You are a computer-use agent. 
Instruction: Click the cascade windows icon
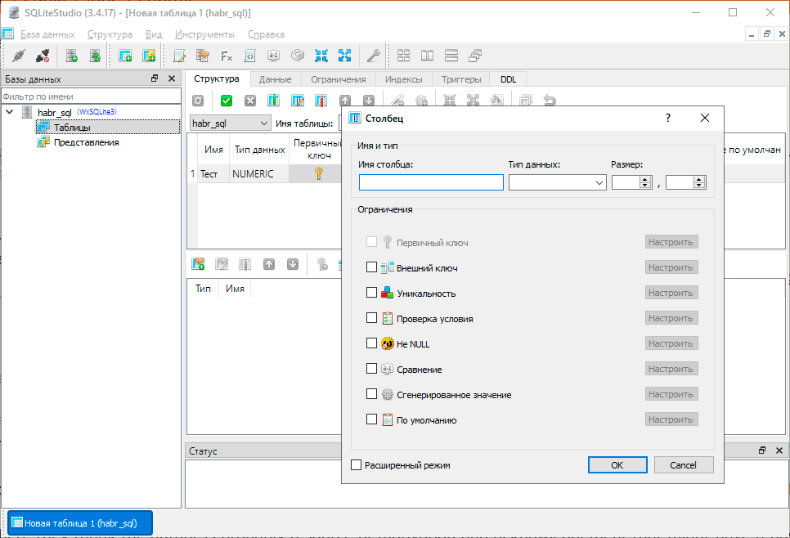474,56
